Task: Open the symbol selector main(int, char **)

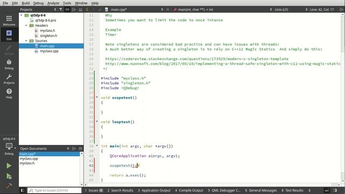Action: click(x=222, y=10)
